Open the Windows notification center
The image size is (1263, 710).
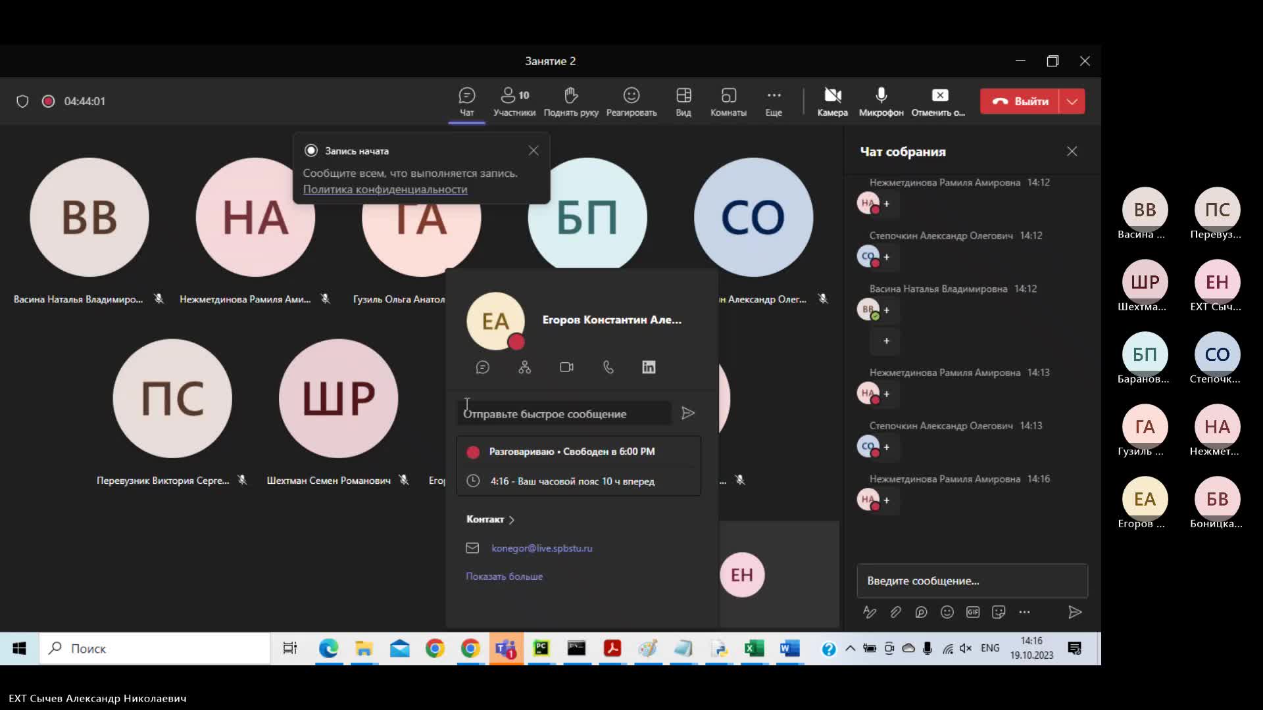tap(1075, 649)
